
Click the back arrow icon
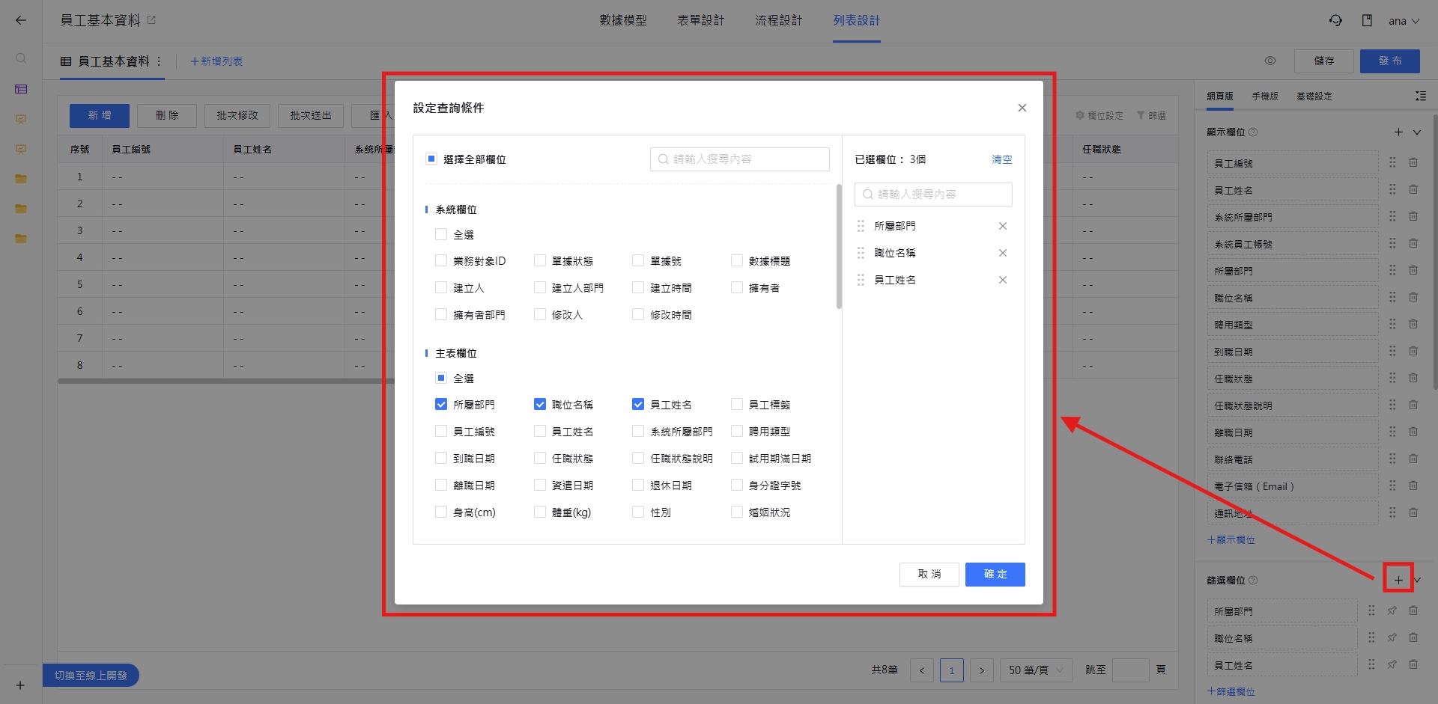[x=21, y=20]
